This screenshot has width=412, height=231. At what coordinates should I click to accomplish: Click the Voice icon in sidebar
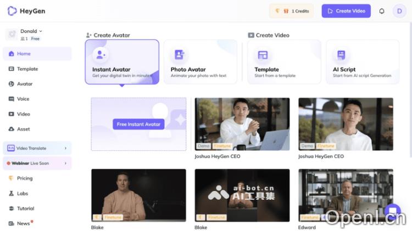click(x=12, y=99)
